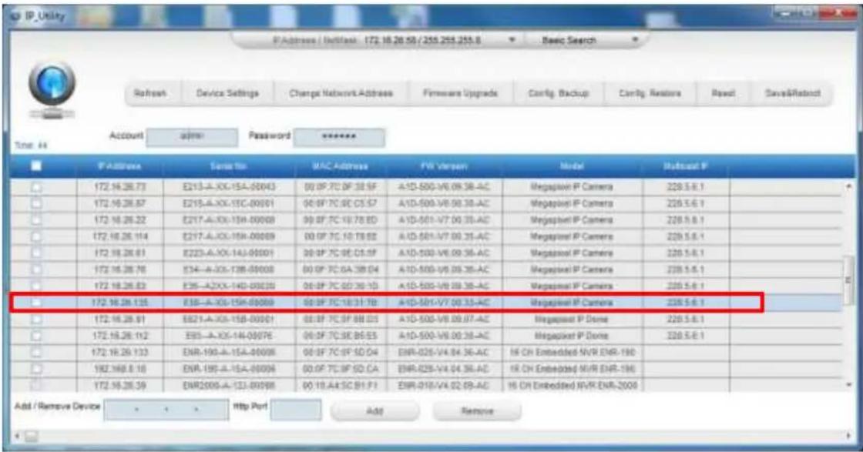Sort by MAC Address column header
This screenshot has width=863, height=452.
click(340, 166)
